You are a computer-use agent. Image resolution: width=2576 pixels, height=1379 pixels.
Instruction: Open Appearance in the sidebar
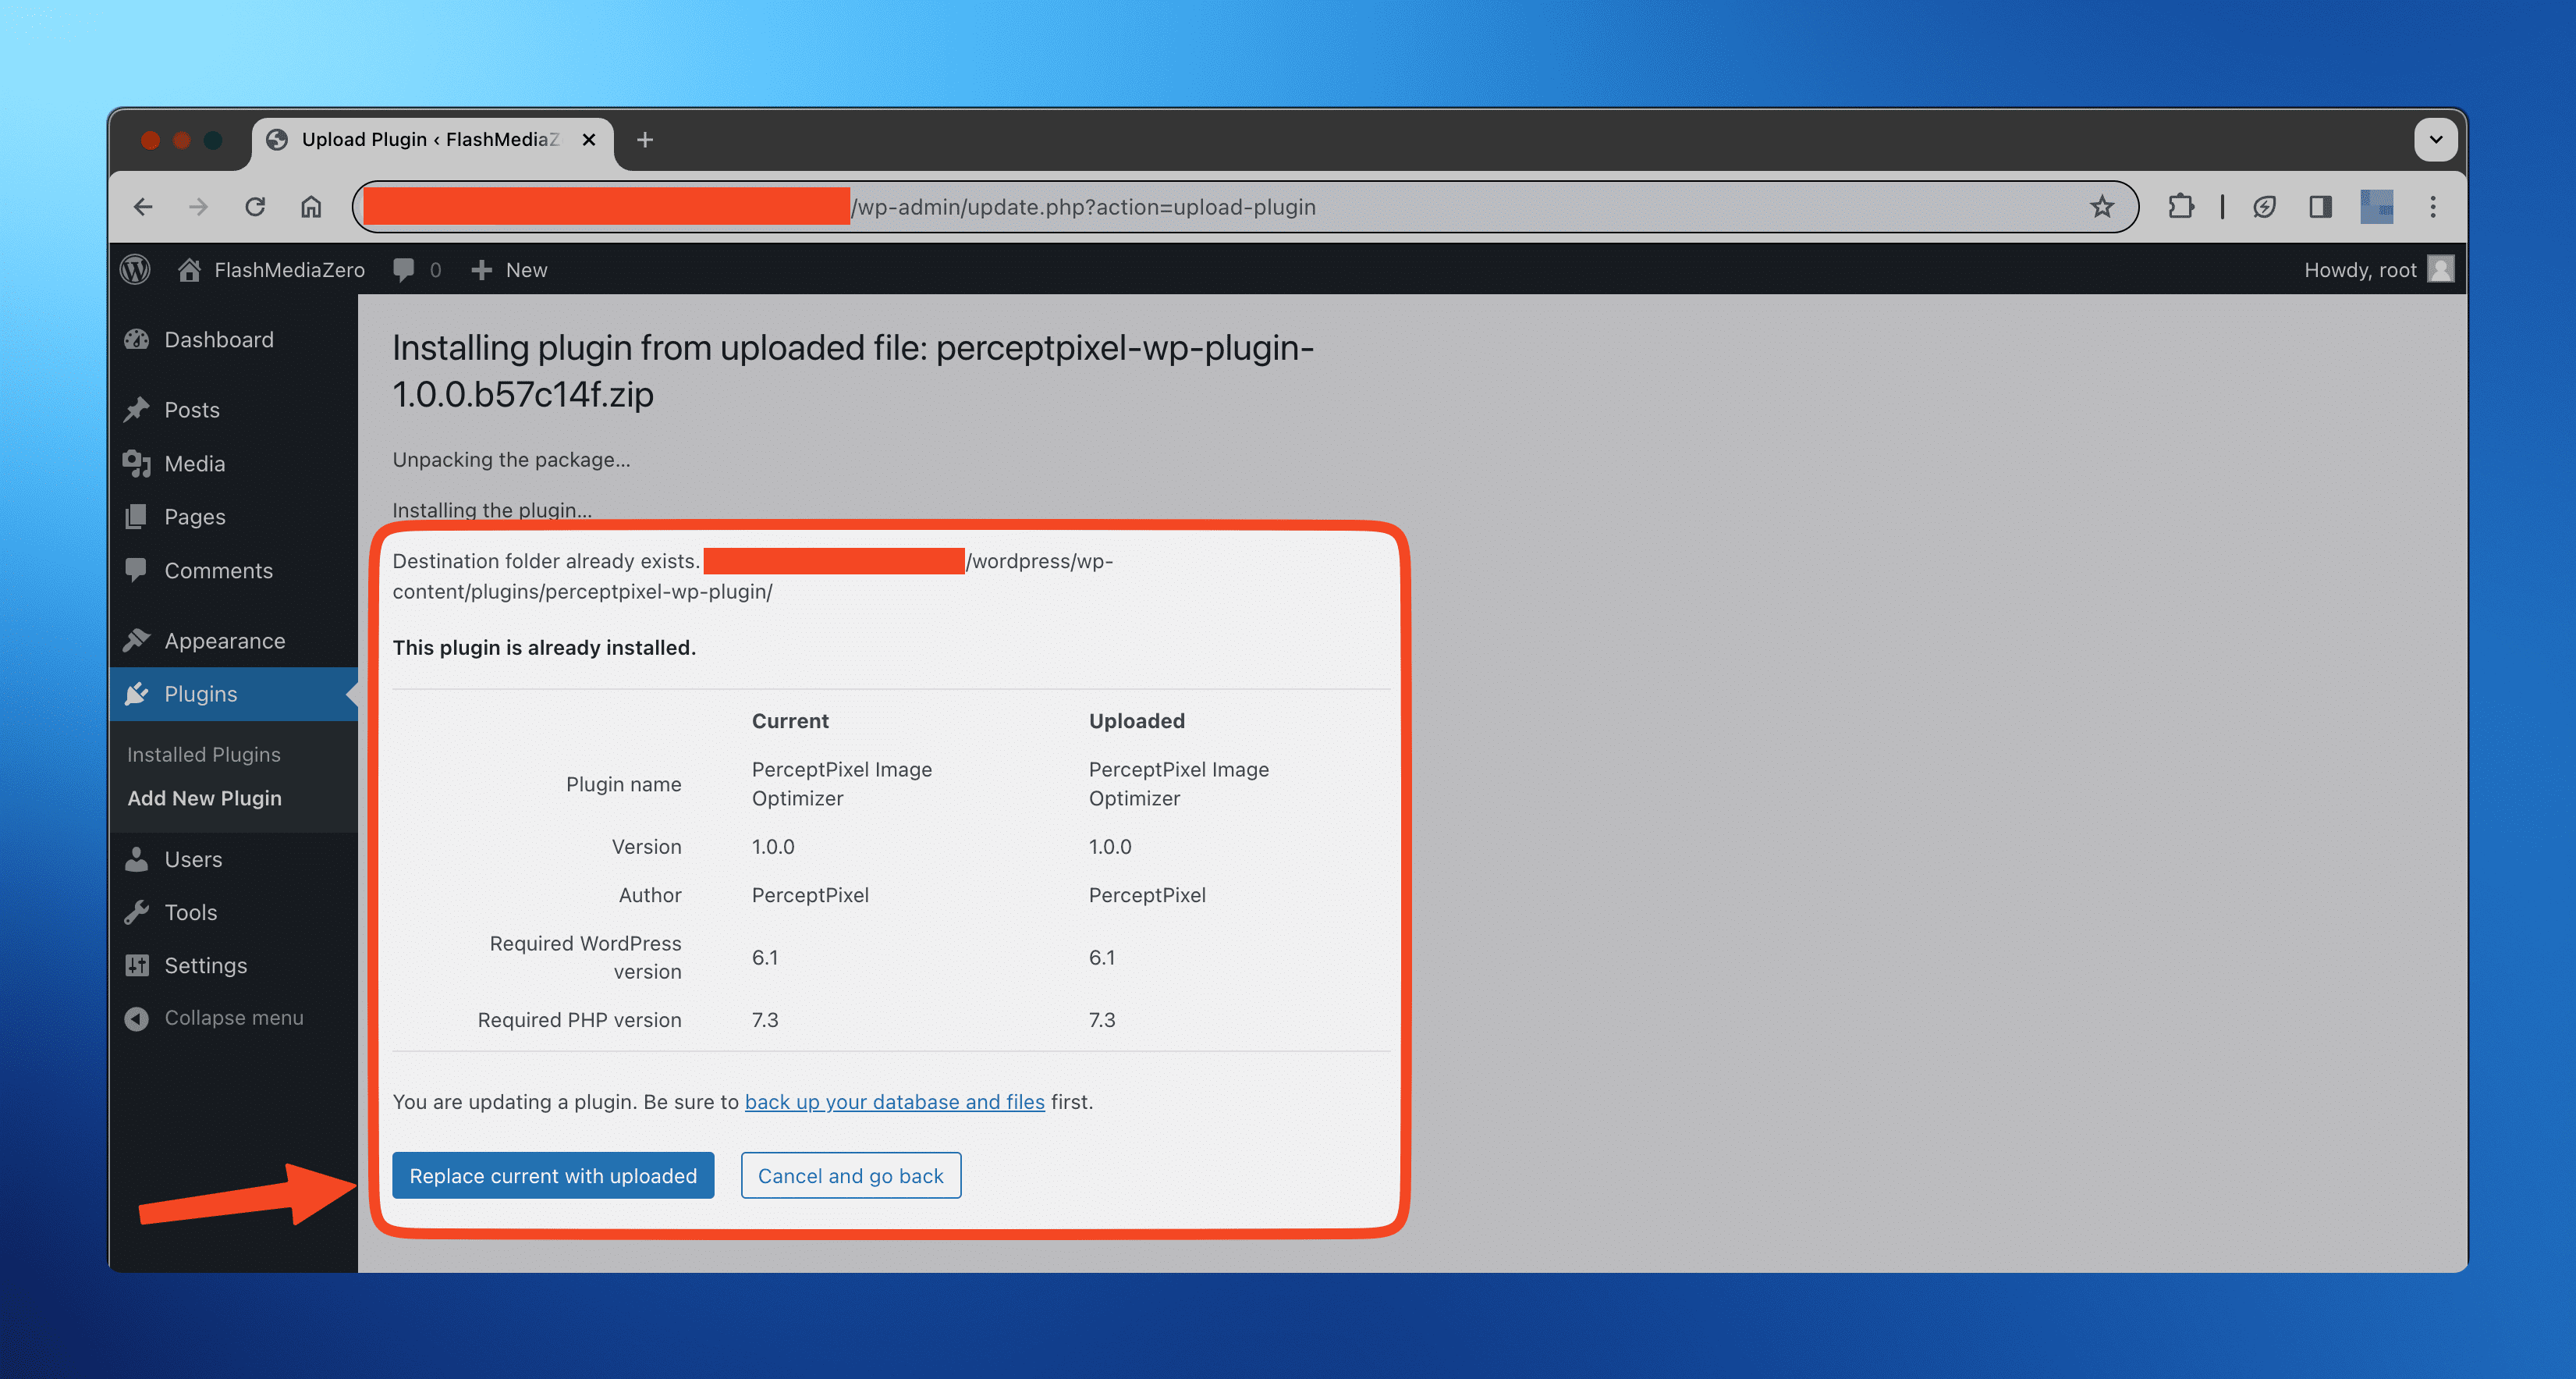[233, 642]
